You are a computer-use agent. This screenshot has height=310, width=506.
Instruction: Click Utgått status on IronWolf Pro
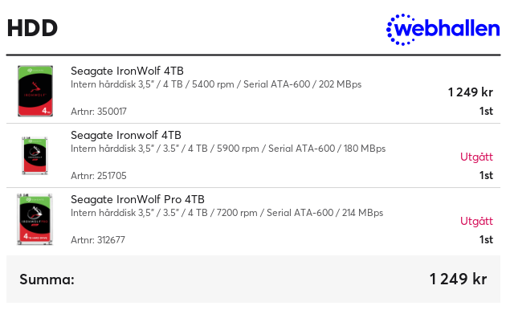[476, 221]
